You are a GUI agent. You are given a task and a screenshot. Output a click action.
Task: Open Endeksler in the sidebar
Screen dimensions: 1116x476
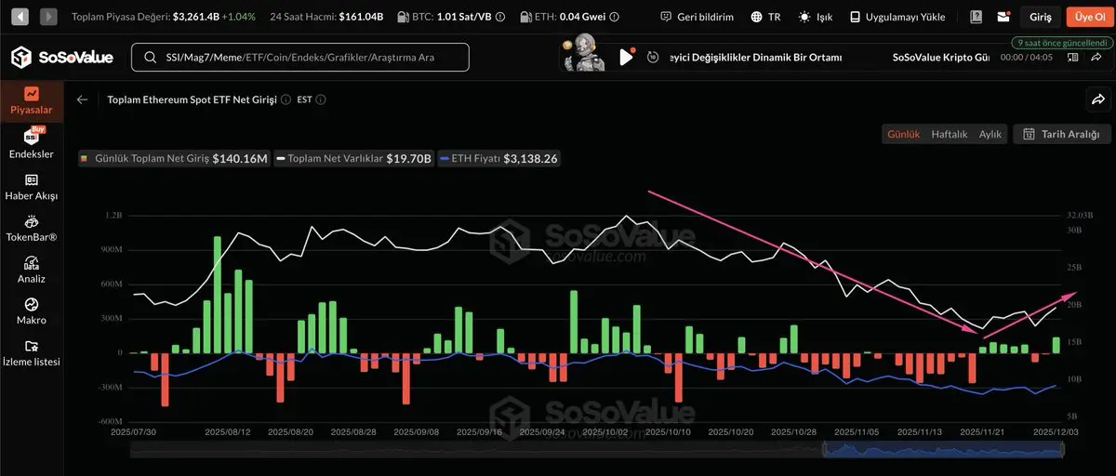tap(32, 143)
